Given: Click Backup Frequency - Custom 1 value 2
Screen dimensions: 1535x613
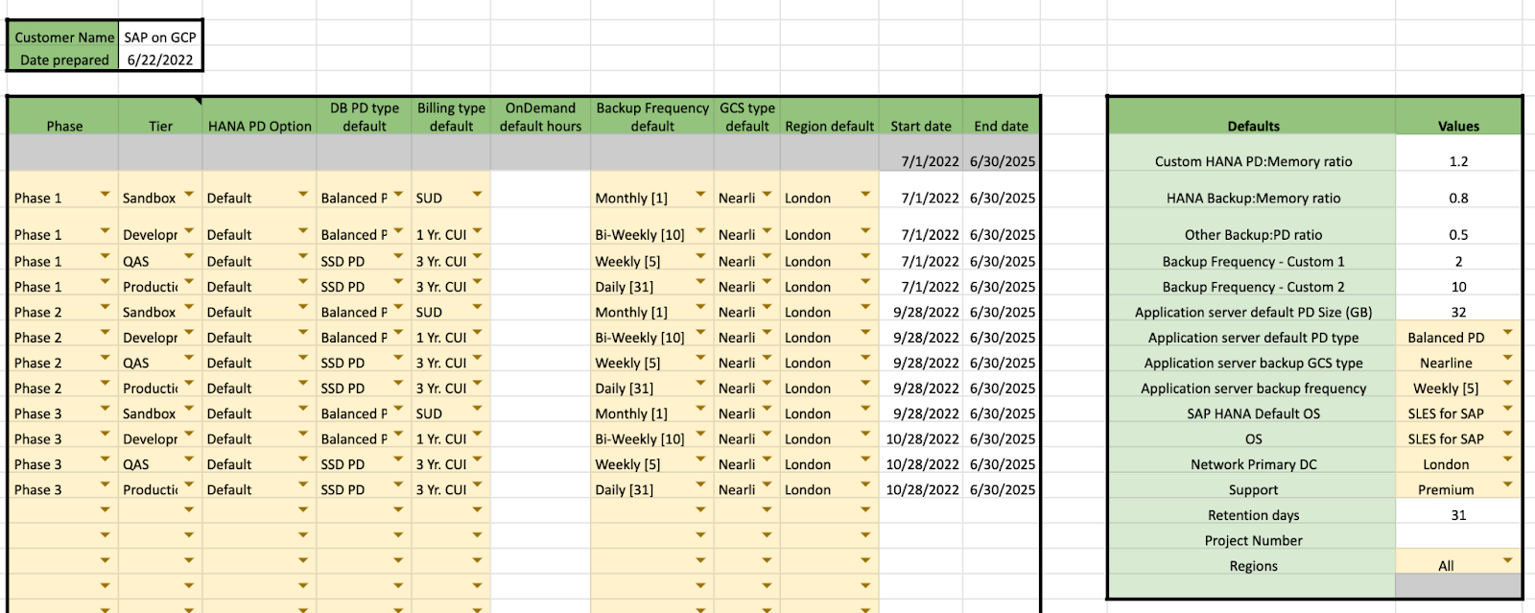Looking at the screenshot, I should point(1458,261).
